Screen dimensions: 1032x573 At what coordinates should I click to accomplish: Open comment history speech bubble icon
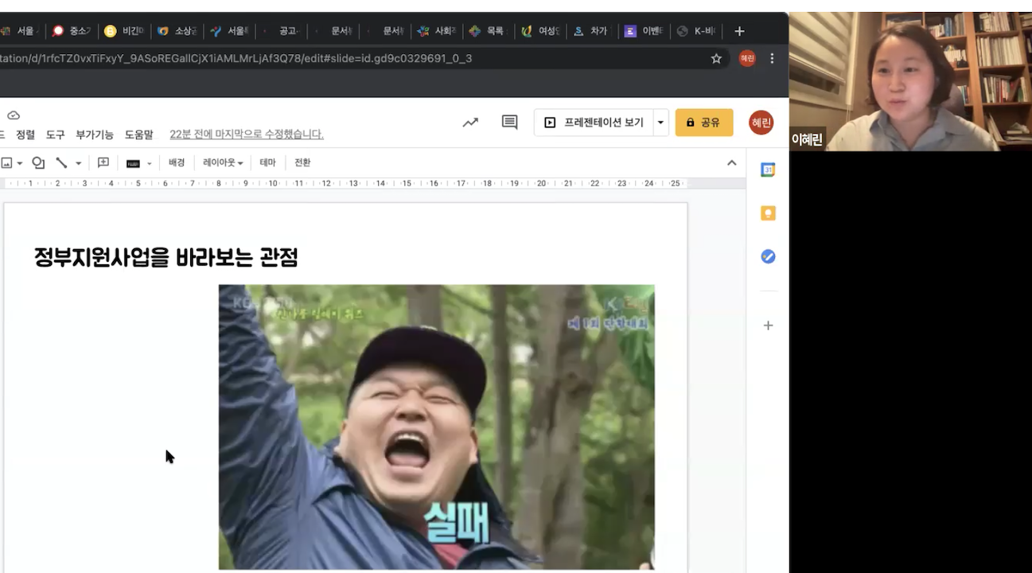pos(509,123)
